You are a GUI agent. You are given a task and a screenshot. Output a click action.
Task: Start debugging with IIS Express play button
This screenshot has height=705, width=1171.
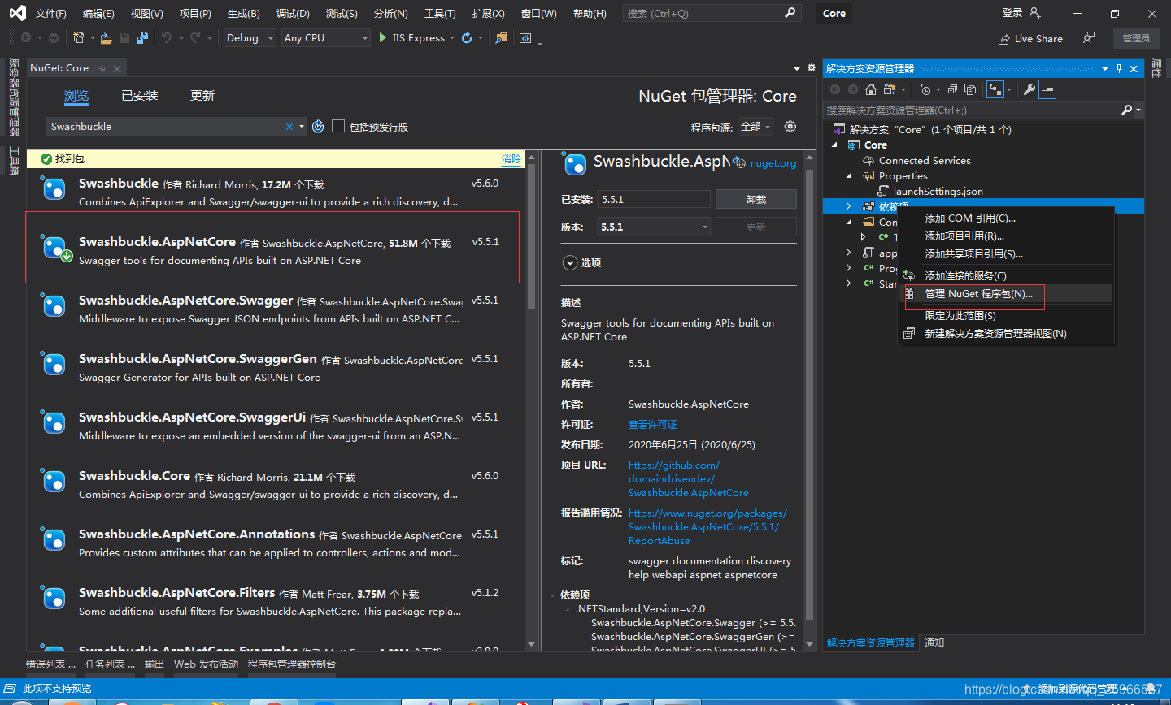tap(383, 38)
